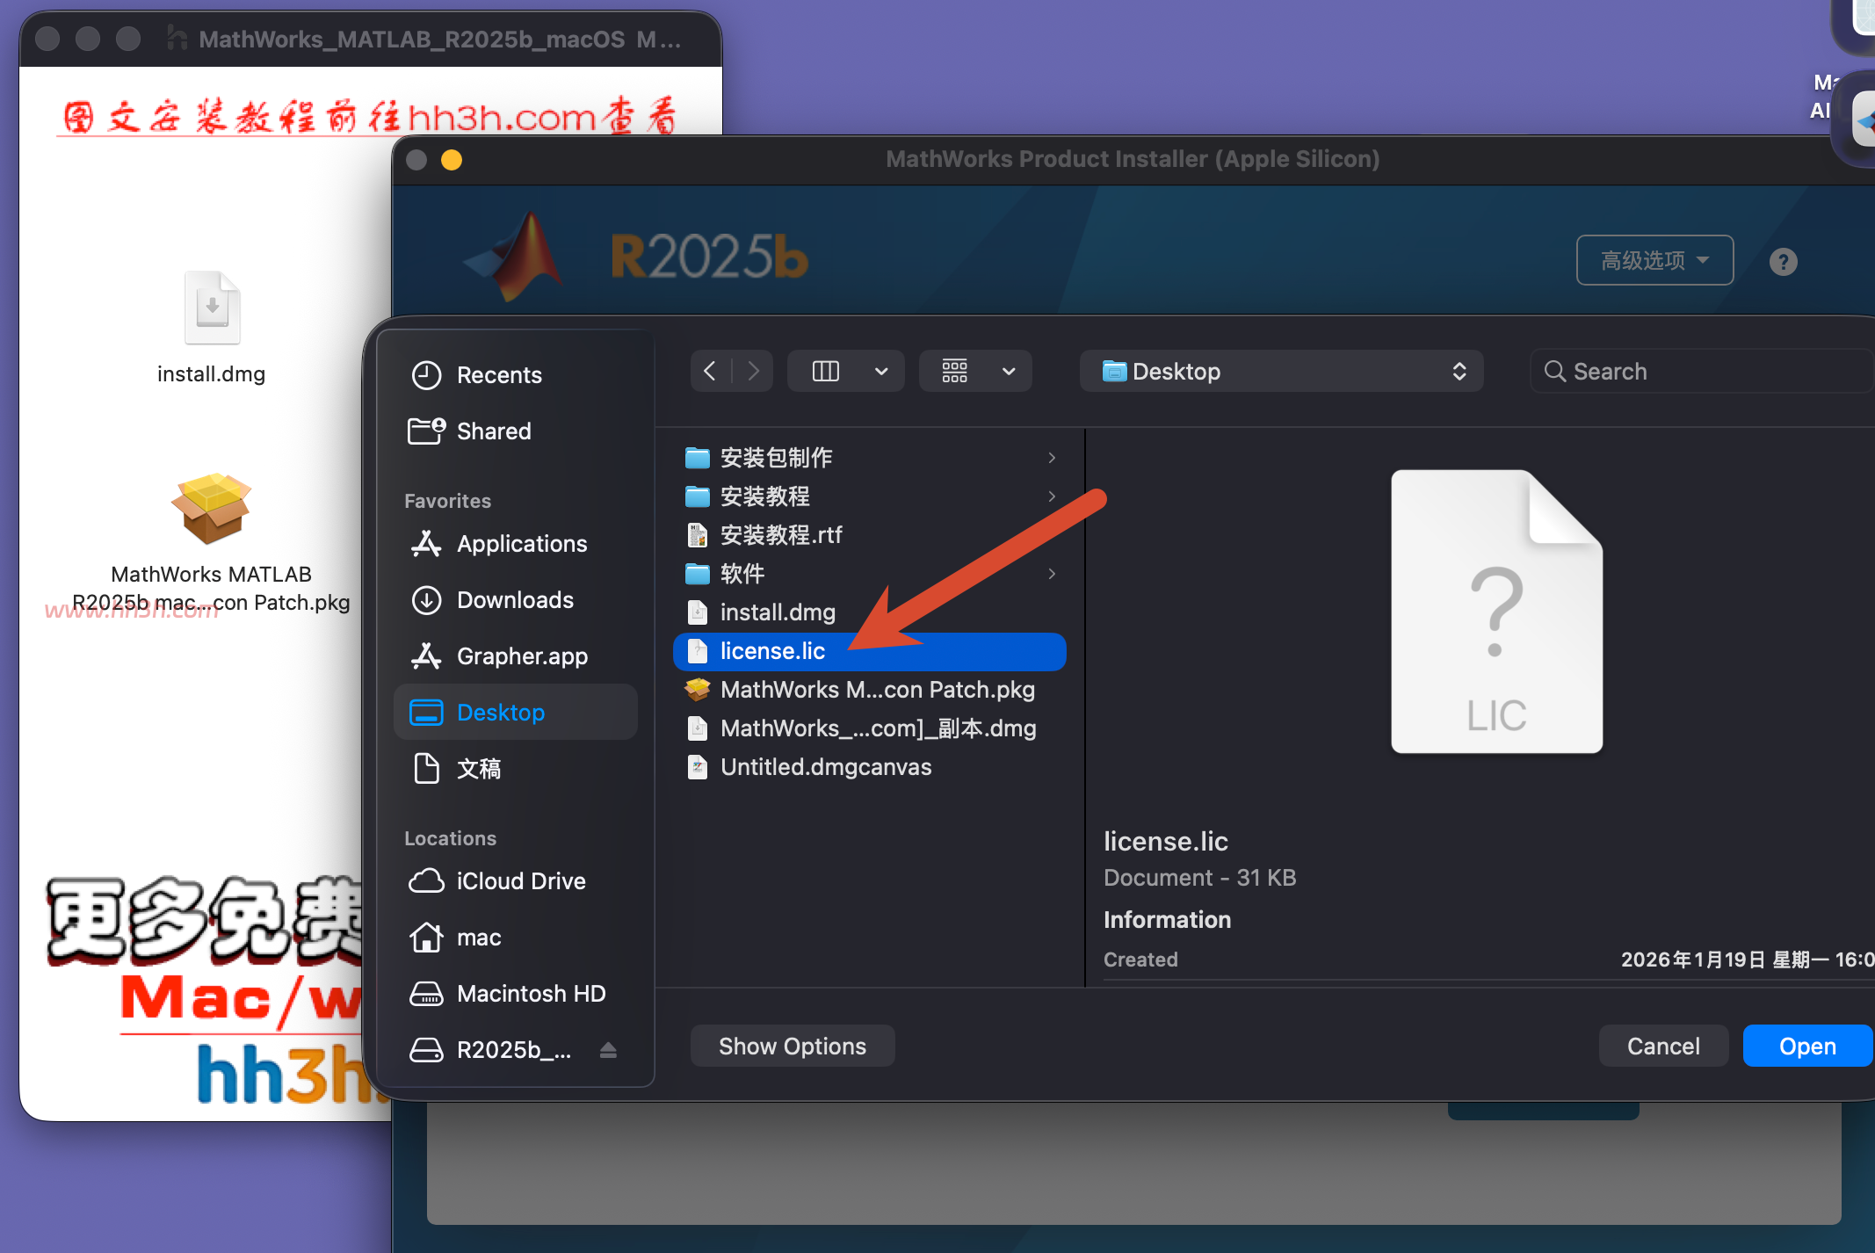The image size is (1875, 1253).
Task: Cancel the file selection dialog
Action: tap(1663, 1047)
